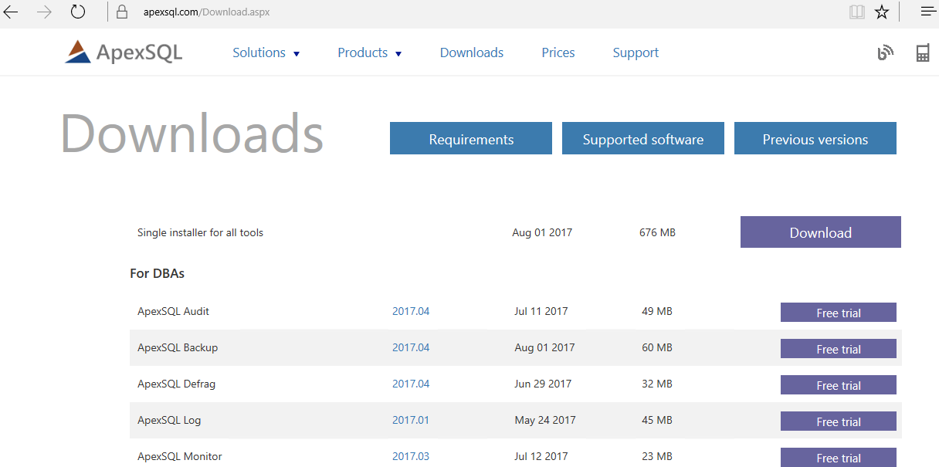The image size is (939, 467).
Task: Click the ApexSQL Backup product name
Action: pyautogui.click(x=178, y=347)
